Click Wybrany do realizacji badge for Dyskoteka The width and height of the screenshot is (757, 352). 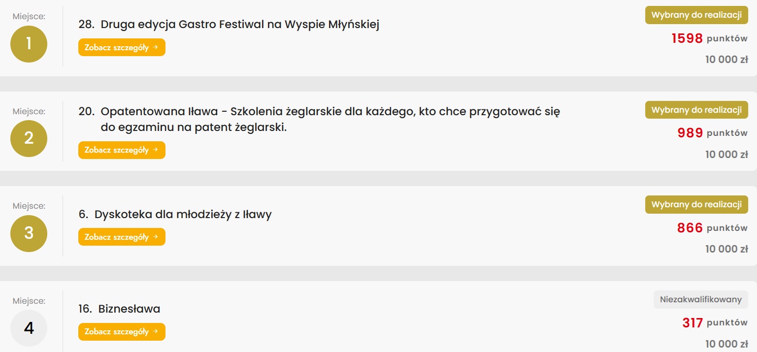click(x=696, y=204)
